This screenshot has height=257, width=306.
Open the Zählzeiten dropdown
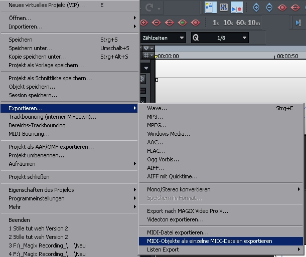[163, 38]
